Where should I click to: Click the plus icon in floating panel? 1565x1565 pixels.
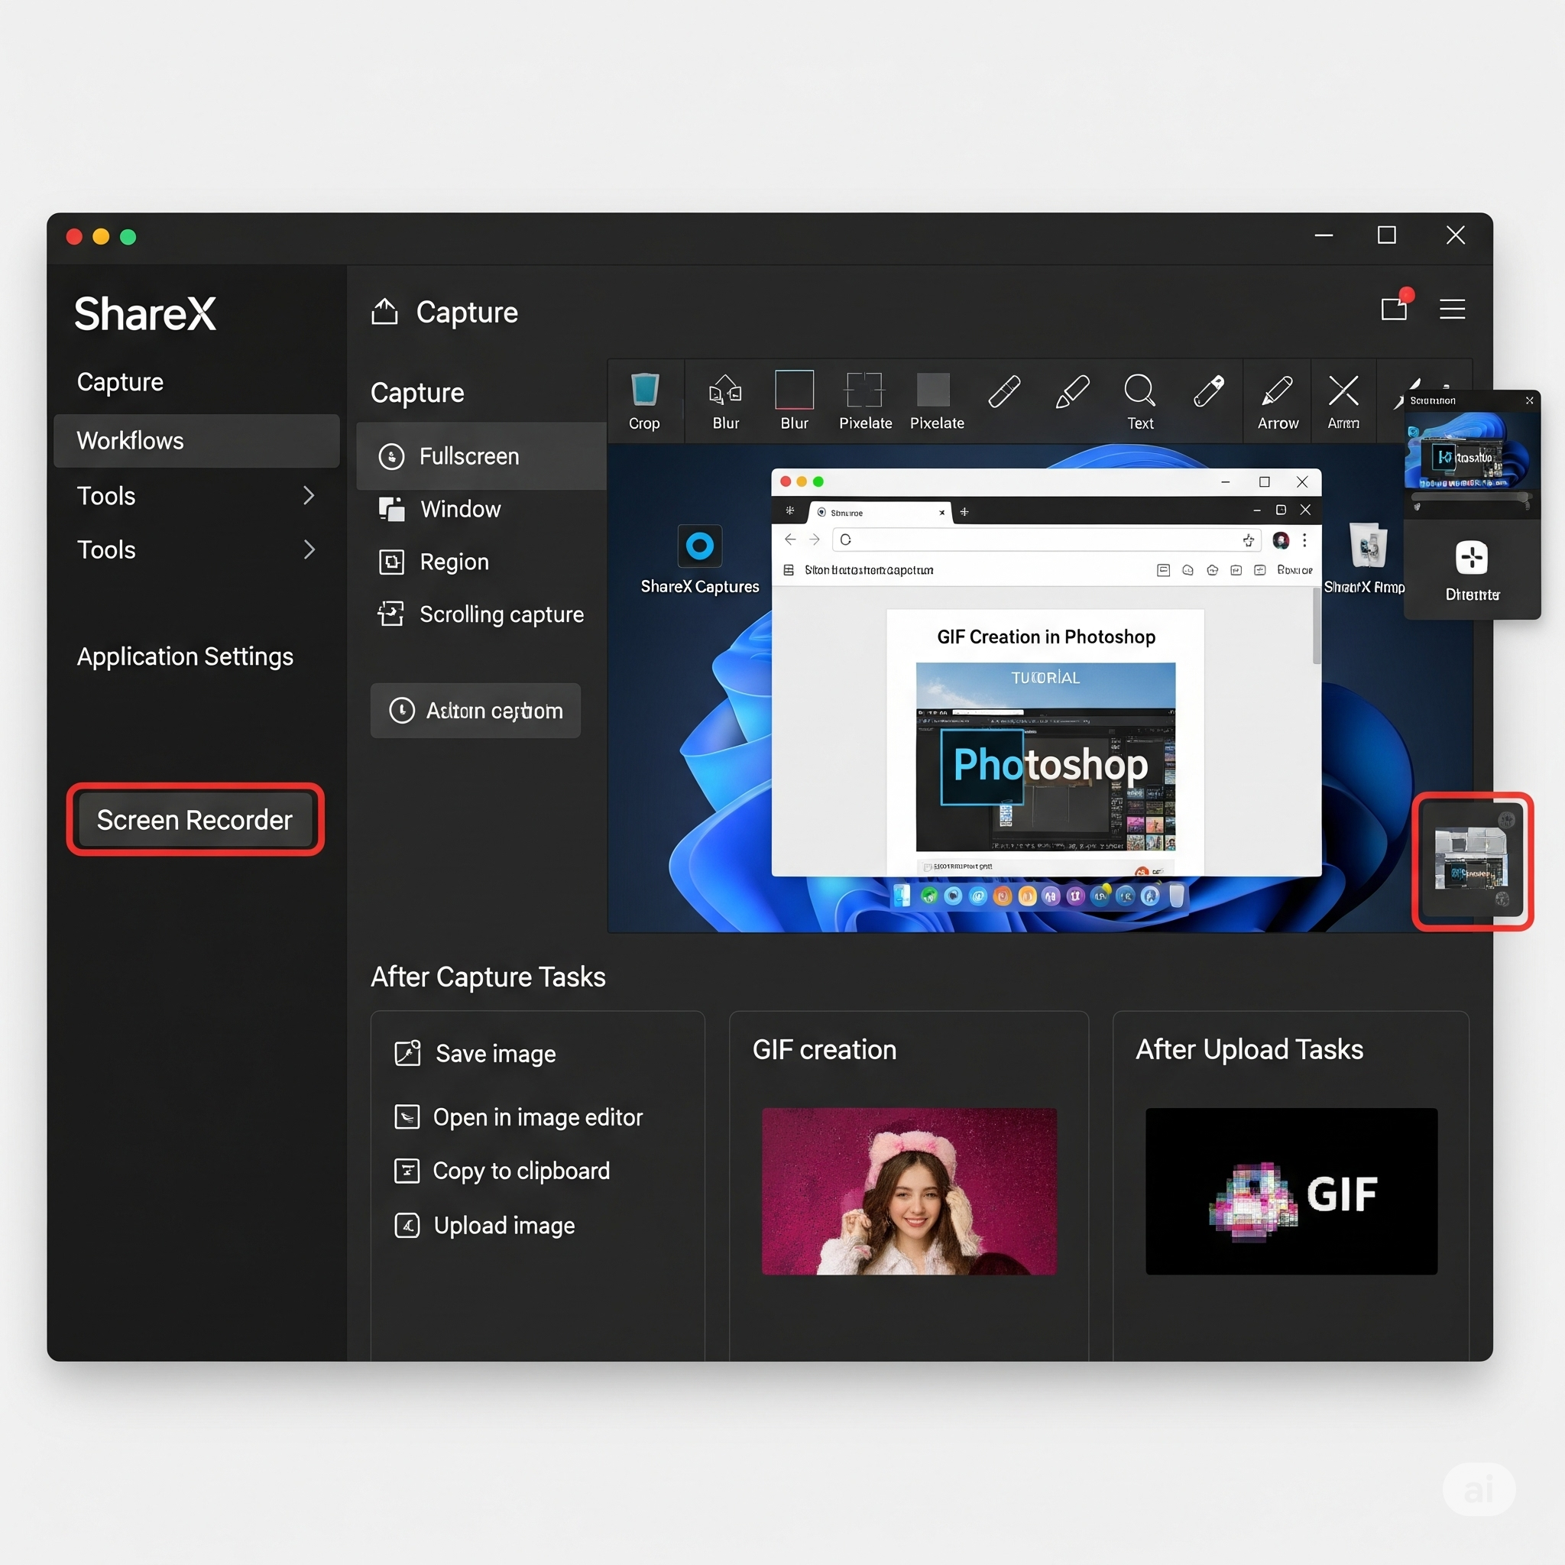pyautogui.click(x=1471, y=557)
